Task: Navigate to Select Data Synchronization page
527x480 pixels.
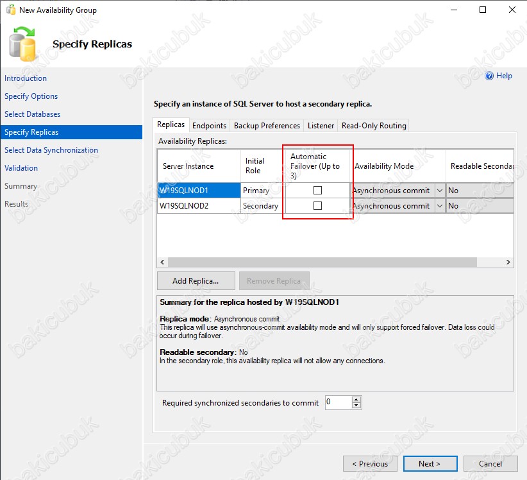Action: [51, 150]
